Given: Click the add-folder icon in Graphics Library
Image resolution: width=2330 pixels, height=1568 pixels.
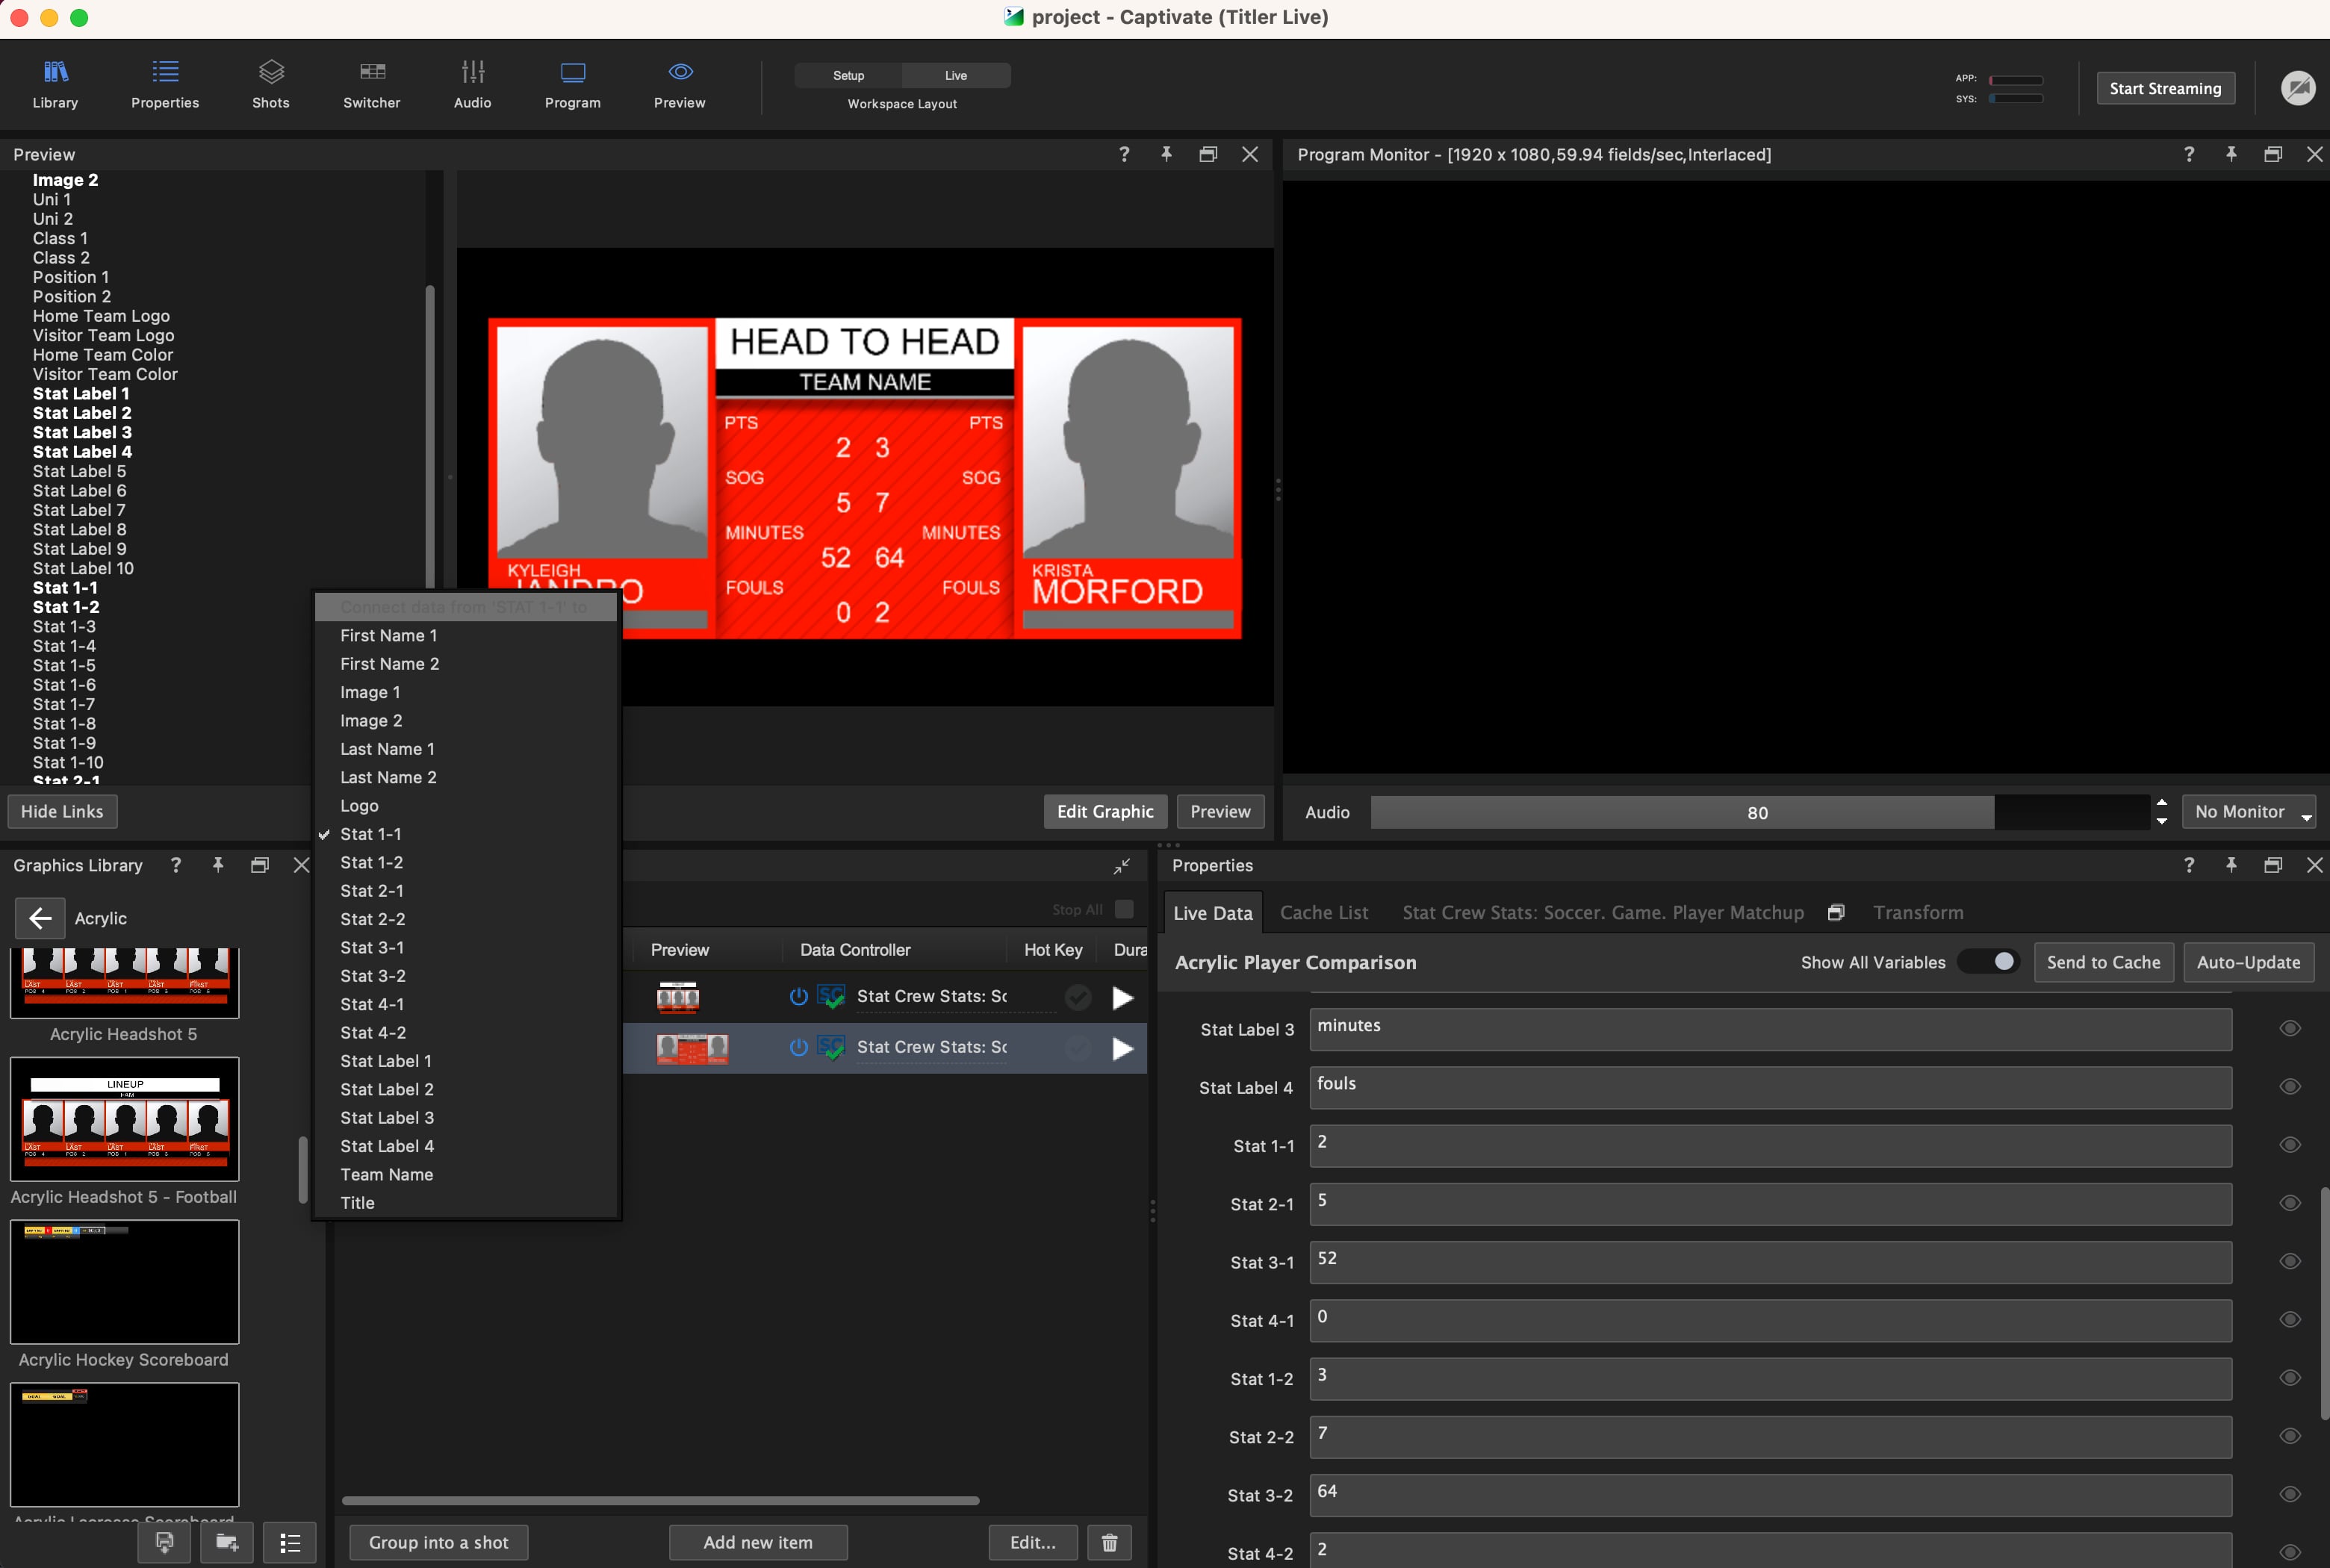Looking at the screenshot, I should coord(227,1543).
